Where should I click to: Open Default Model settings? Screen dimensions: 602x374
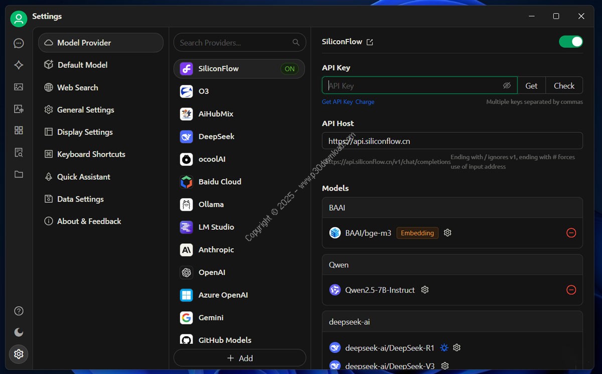(101, 65)
